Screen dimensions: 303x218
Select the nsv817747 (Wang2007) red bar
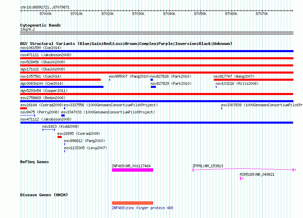254,80
